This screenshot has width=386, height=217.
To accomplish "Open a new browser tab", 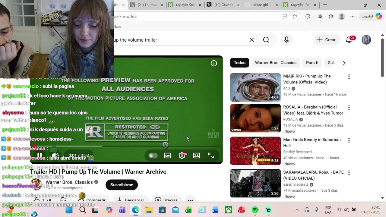I will coord(325,5).
